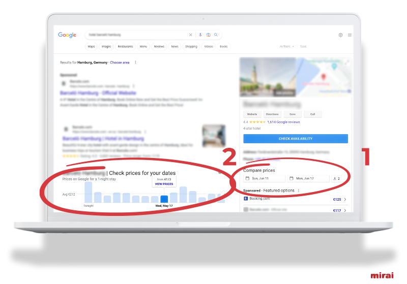
Task: Open the Google logo homepage
Action: [67, 35]
